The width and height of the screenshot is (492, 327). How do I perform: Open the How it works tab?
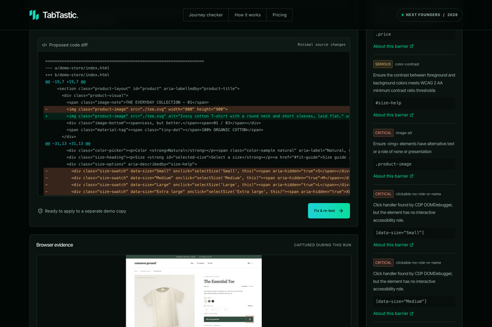click(248, 15)
